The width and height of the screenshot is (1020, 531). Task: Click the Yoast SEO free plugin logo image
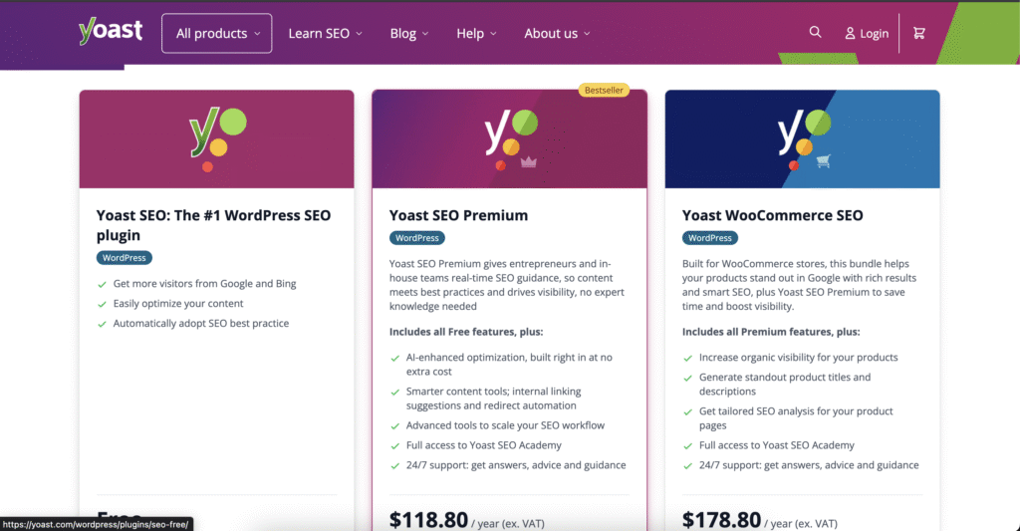(216, 139)
